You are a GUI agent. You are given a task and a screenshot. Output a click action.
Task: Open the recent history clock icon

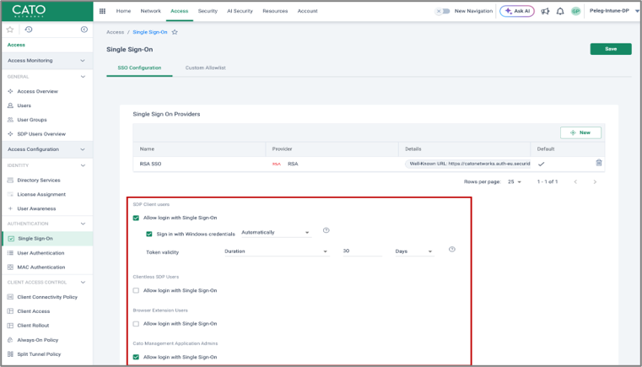coord(28,30)
